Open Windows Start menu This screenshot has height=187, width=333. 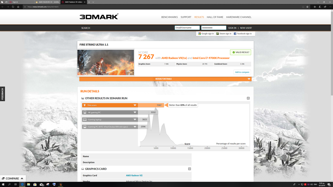(3, 184)
